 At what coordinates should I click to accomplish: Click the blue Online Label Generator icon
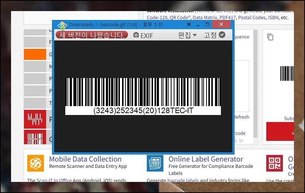[155, 163]
